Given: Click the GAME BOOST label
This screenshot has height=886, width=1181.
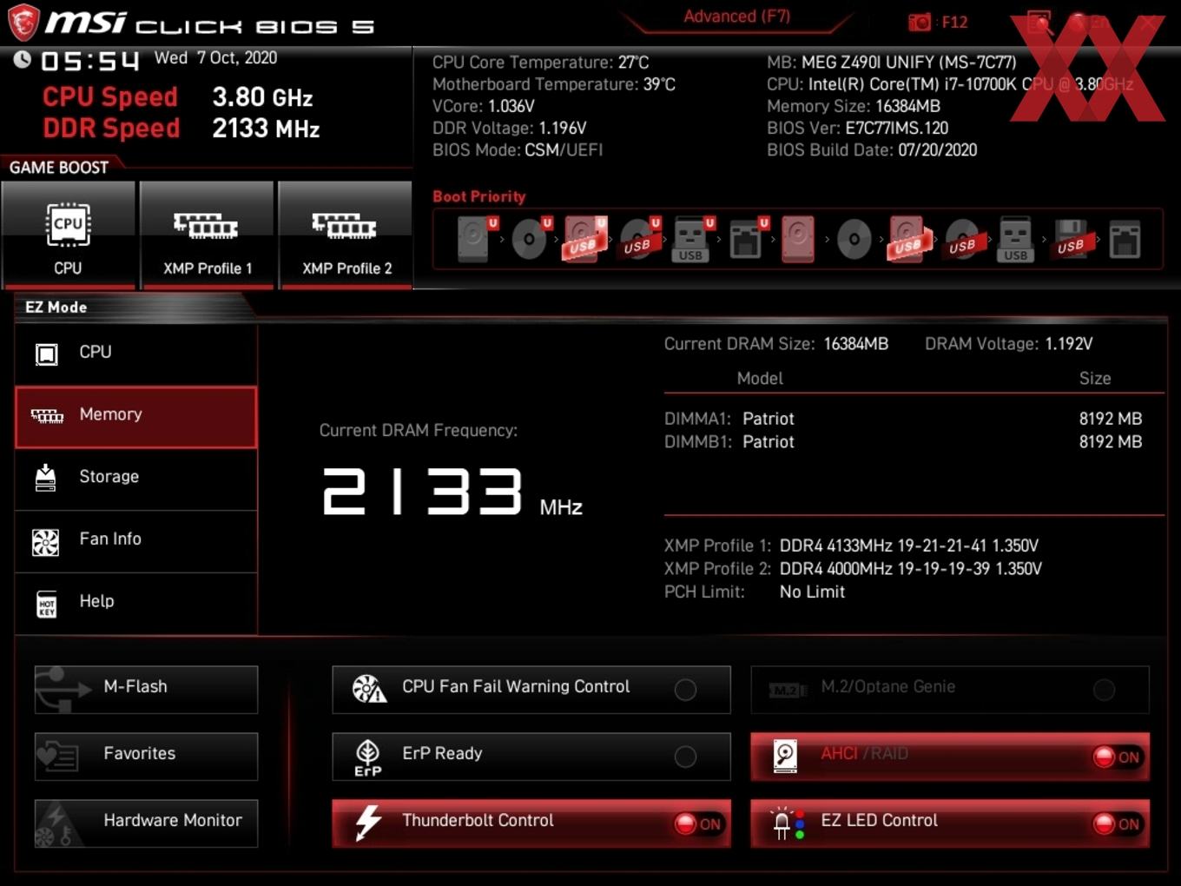Looking at the screenshot, I should click(x=59, y=168).
